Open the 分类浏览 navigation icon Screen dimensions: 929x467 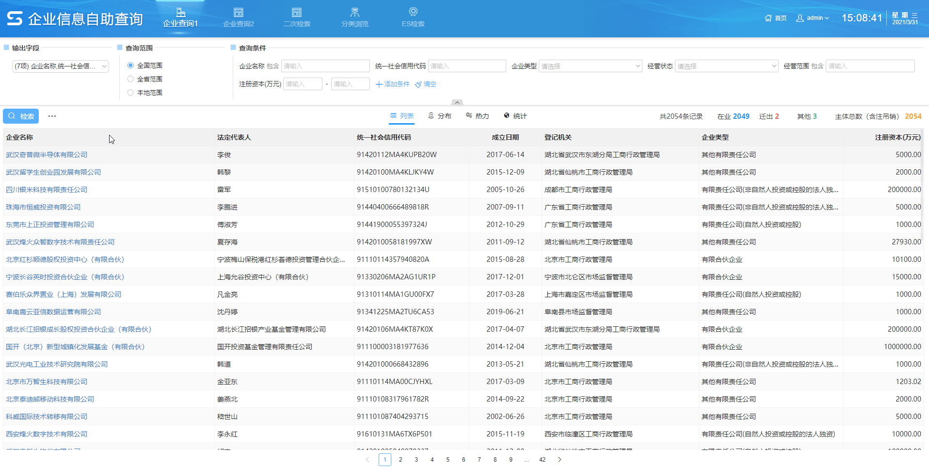tap(354, 13)
